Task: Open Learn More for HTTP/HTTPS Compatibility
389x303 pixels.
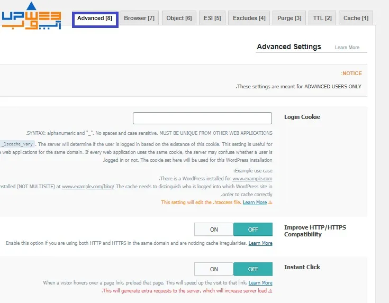Action: point(260,243)
